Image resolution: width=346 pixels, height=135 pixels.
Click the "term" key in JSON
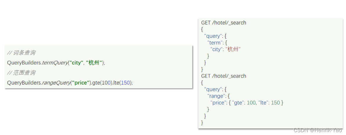pos(215,43)
